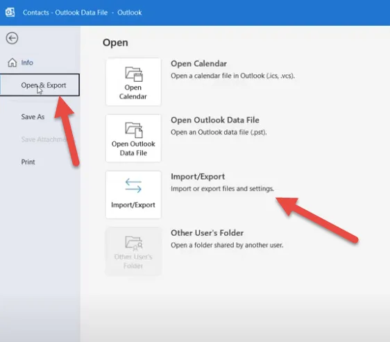The height and width of the screenshot is (342, 390).
Task: Choose Save As in the sidebar
Action: (33, 117)
